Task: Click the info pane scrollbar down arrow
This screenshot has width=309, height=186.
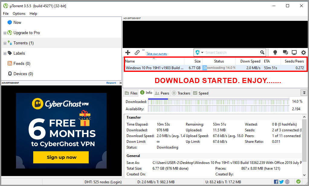Action: (304, 175)
